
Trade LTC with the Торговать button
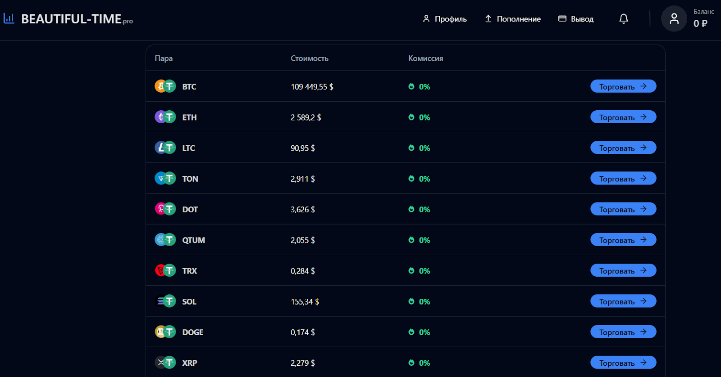pyautogui.click(x=623, y=148)
